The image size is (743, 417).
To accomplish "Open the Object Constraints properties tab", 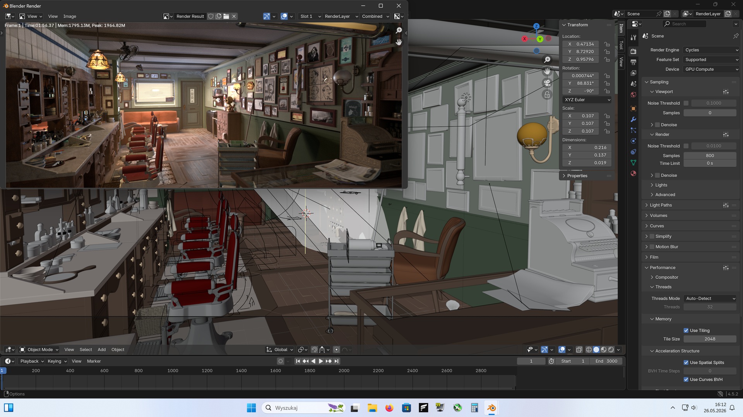I will click(633, 152).
